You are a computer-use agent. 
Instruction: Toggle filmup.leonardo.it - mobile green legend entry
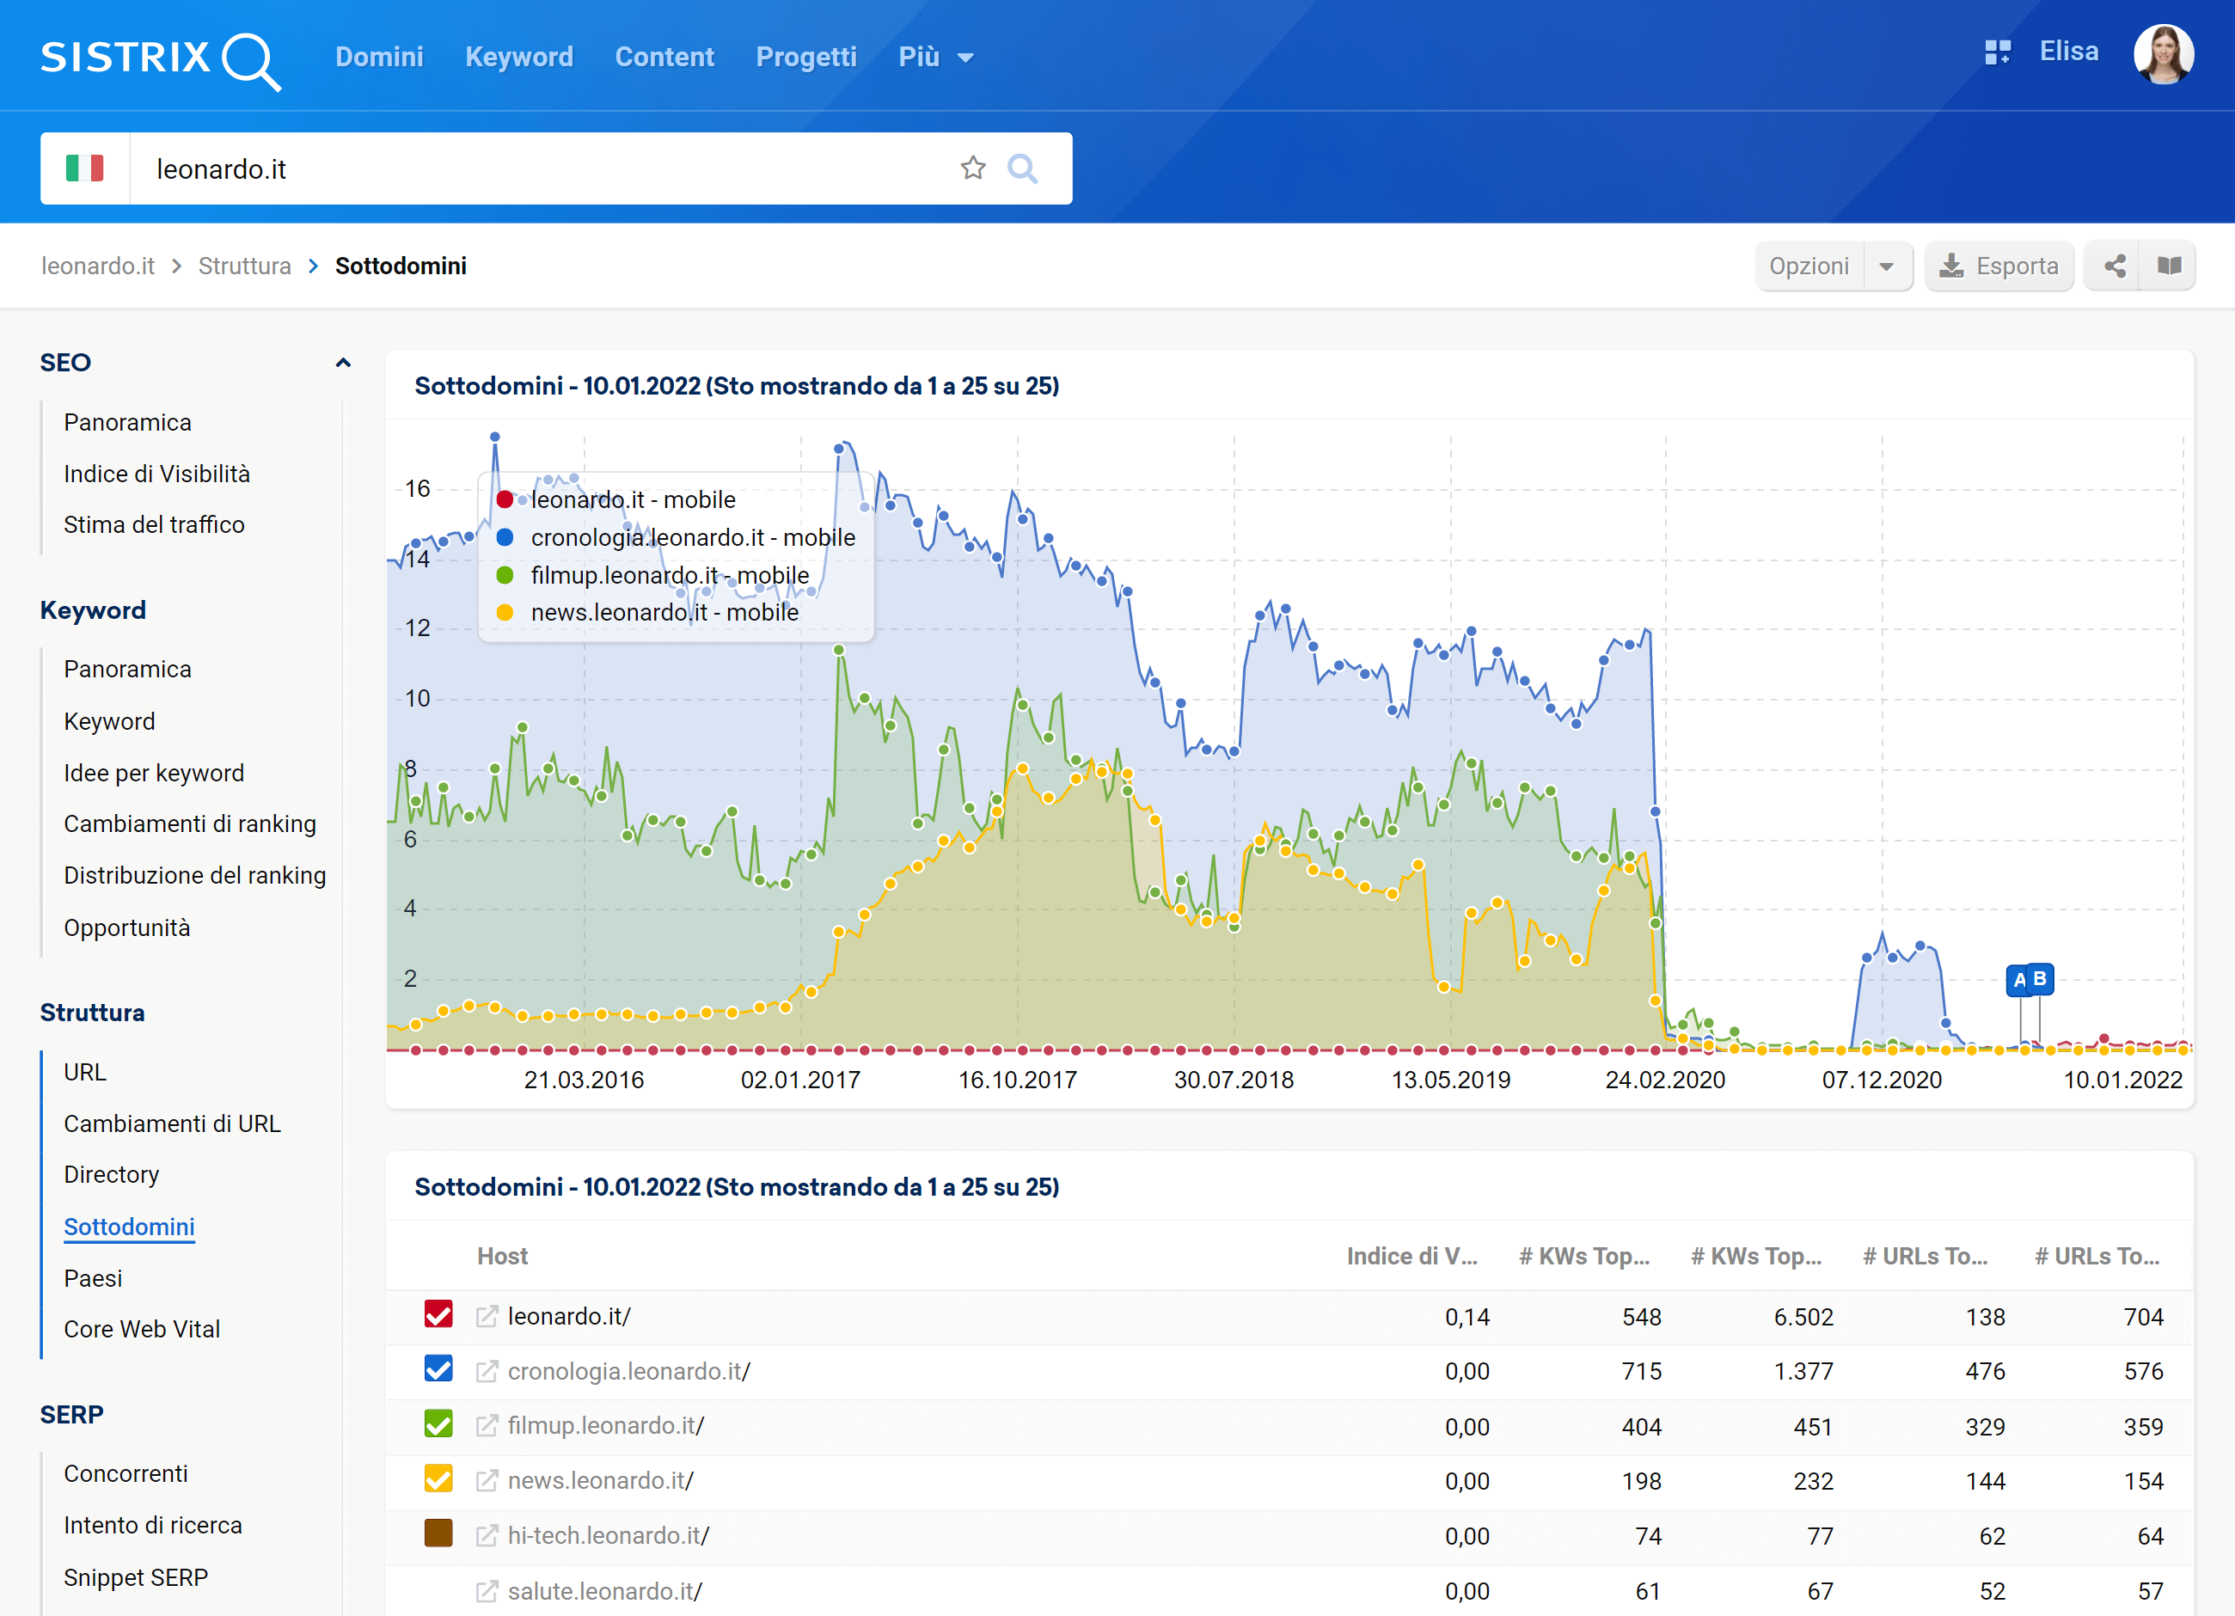652,575
